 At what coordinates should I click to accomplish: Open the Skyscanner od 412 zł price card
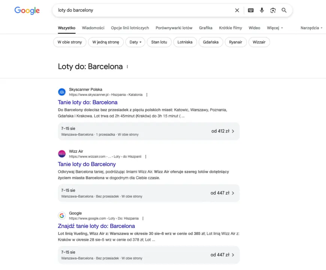(x=149, y=131)
